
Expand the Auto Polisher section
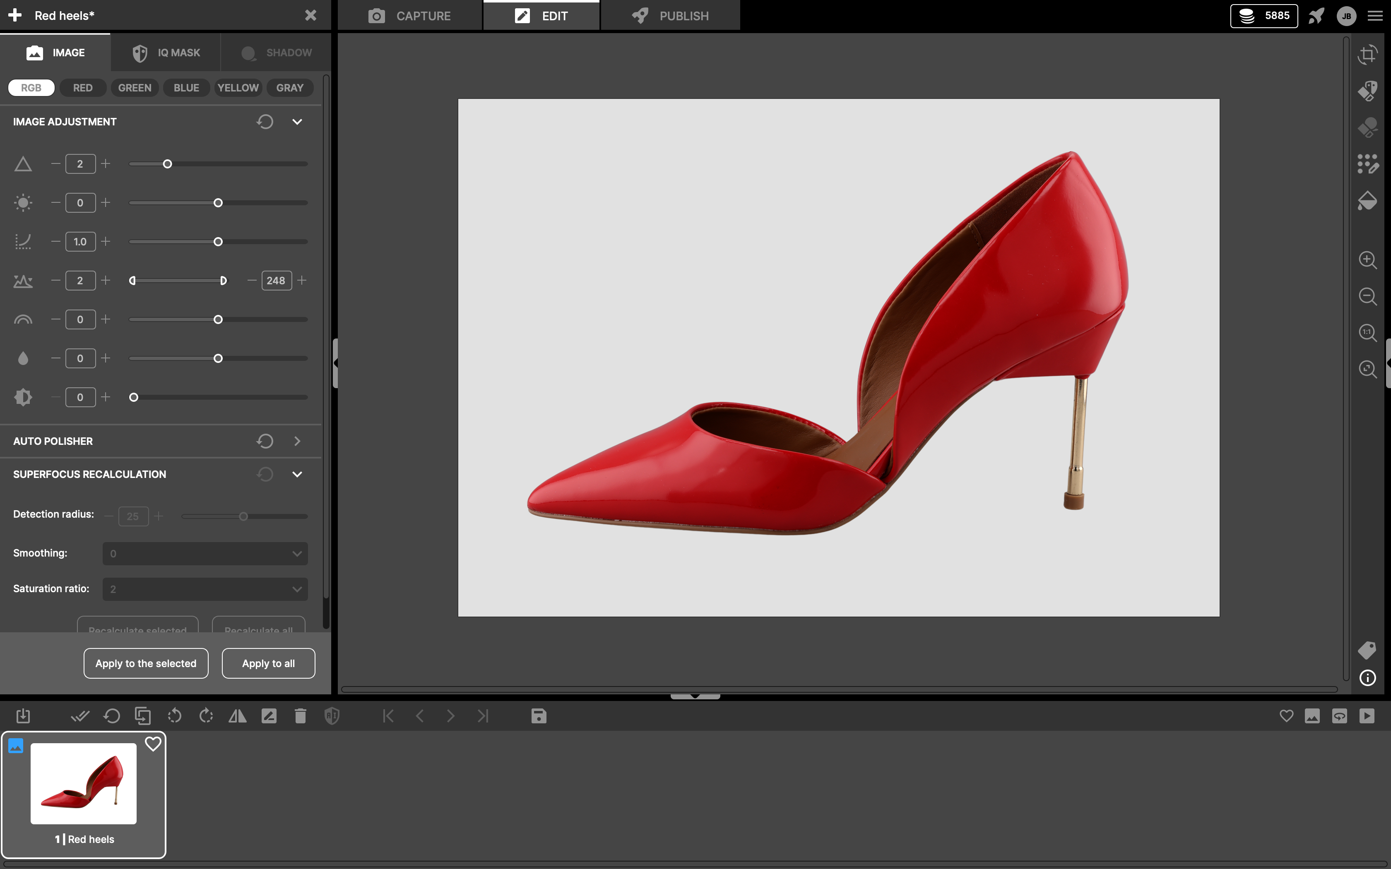(x=297, y=442)
